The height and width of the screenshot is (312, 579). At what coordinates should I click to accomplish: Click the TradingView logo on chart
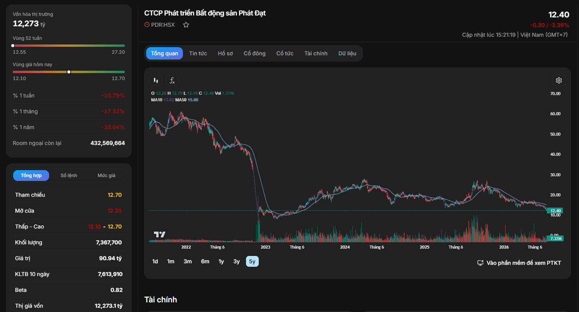(159, 234)
